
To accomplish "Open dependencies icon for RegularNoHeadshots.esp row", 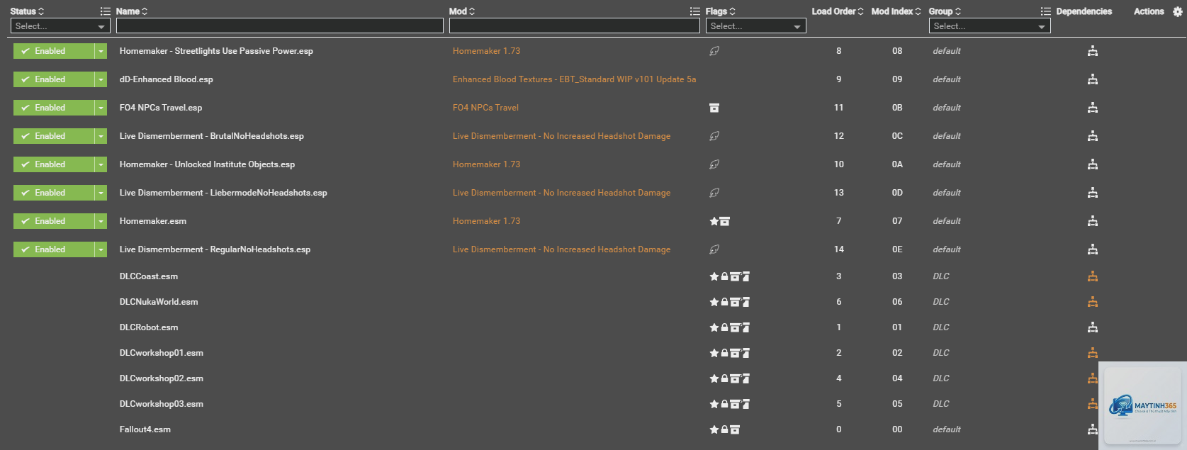I will [1093, 249].
